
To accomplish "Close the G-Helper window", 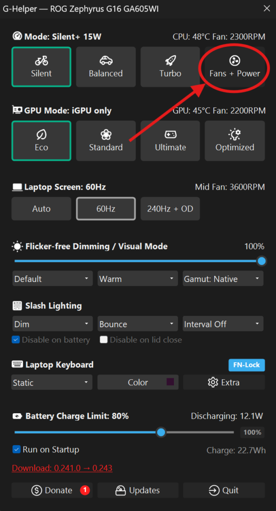I will (x=267, y=8).
